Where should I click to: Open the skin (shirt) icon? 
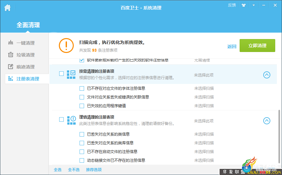click(244, 5)
